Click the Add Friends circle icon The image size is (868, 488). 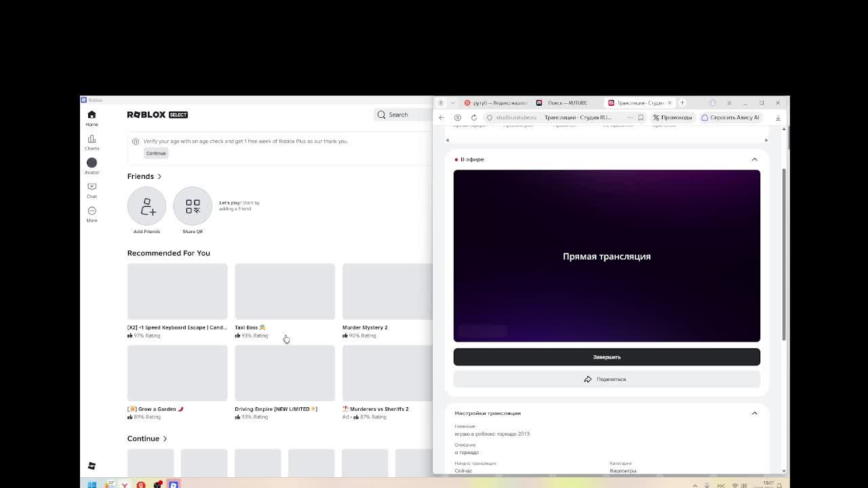146,206
